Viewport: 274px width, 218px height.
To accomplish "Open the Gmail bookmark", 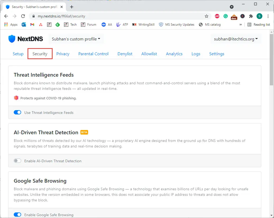I will coord(32,25).
